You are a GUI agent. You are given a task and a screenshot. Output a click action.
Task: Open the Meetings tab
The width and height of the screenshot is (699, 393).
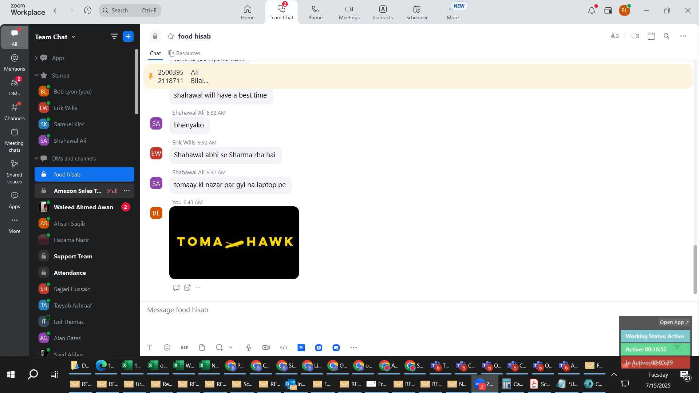click(349, 12)
